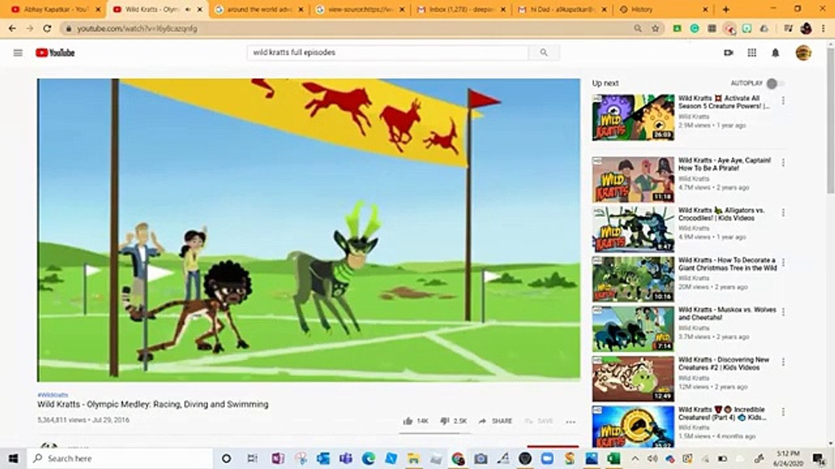The image size is (835, 469).
Task: Open the Discovering New Creatures #2 thumbnail
Action: 633,379
